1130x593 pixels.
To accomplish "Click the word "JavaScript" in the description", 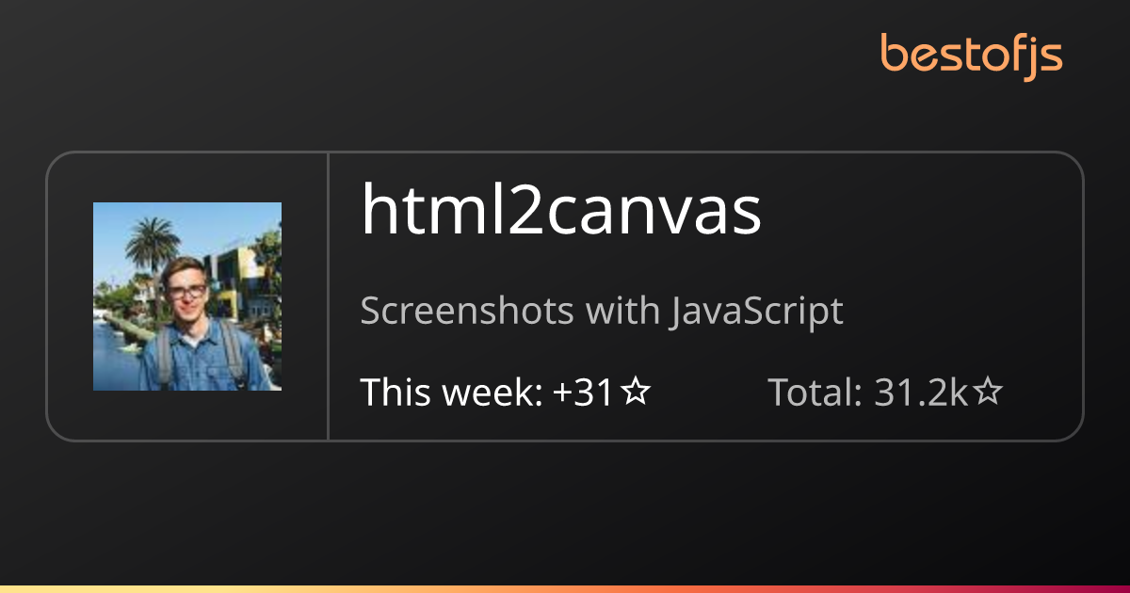I will [x=756, y=312].
